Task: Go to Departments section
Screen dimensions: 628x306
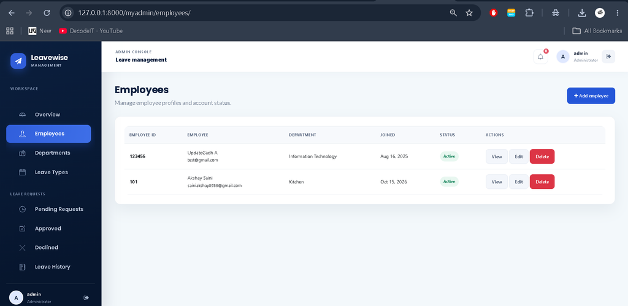Action: [48, 153]
